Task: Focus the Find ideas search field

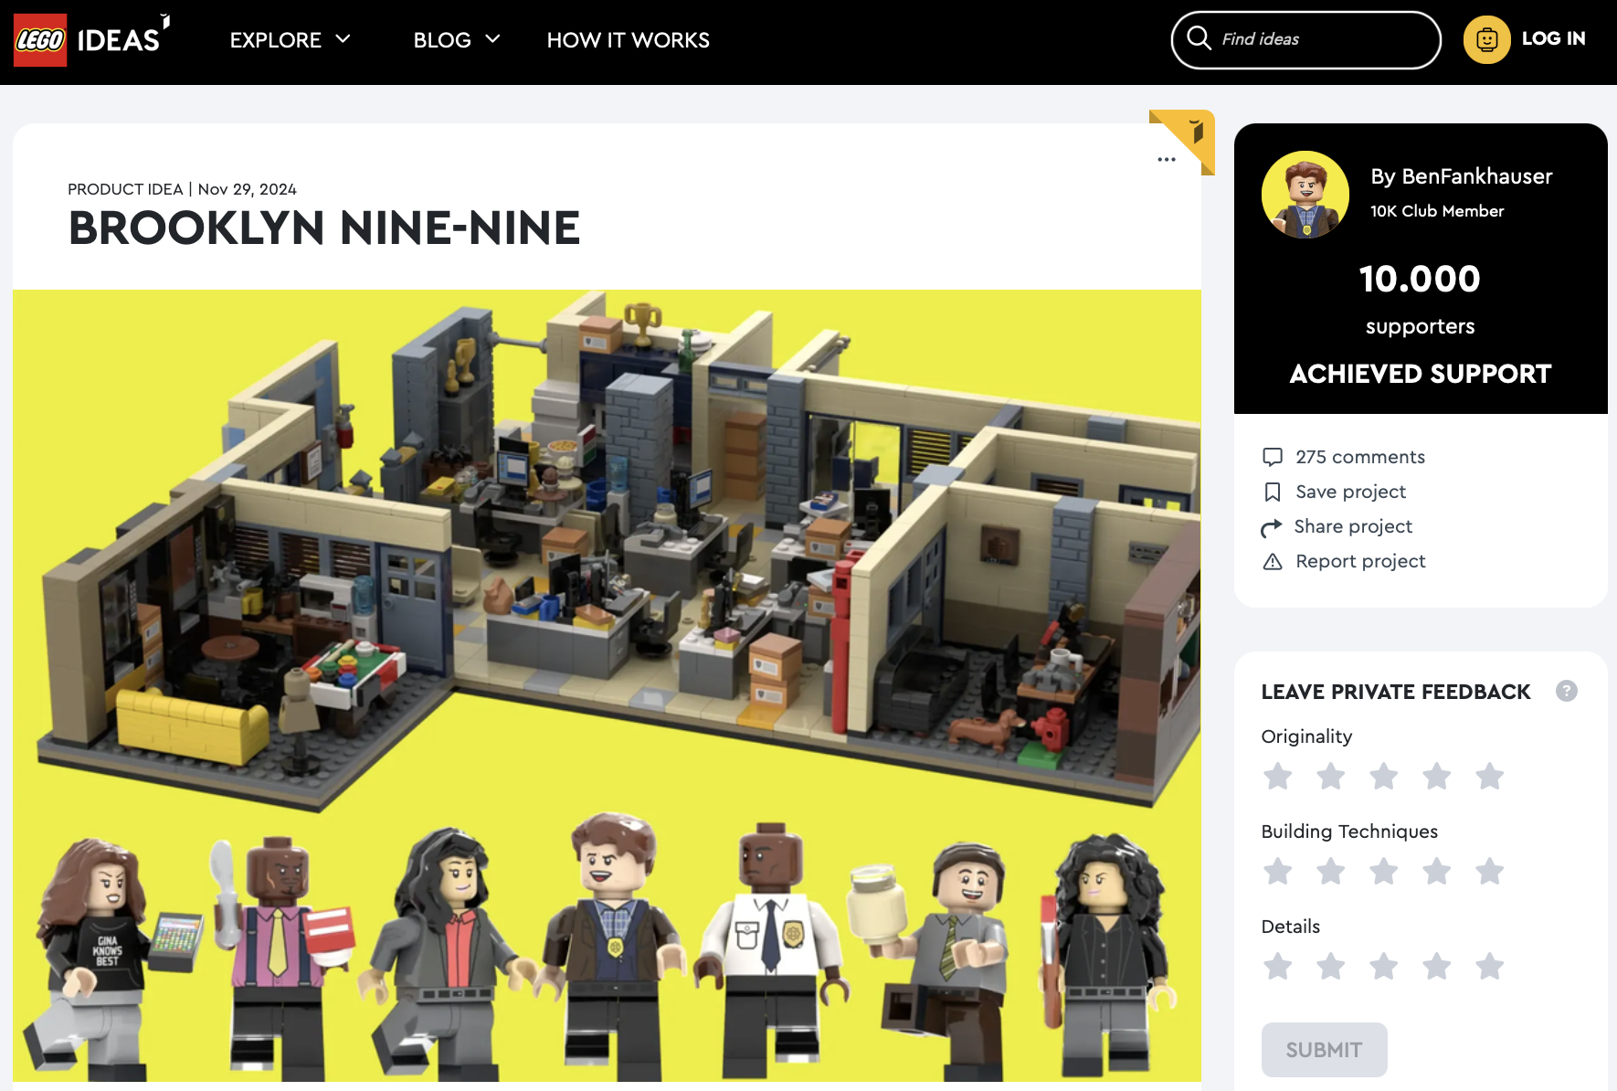Action: click(1306, 39)
